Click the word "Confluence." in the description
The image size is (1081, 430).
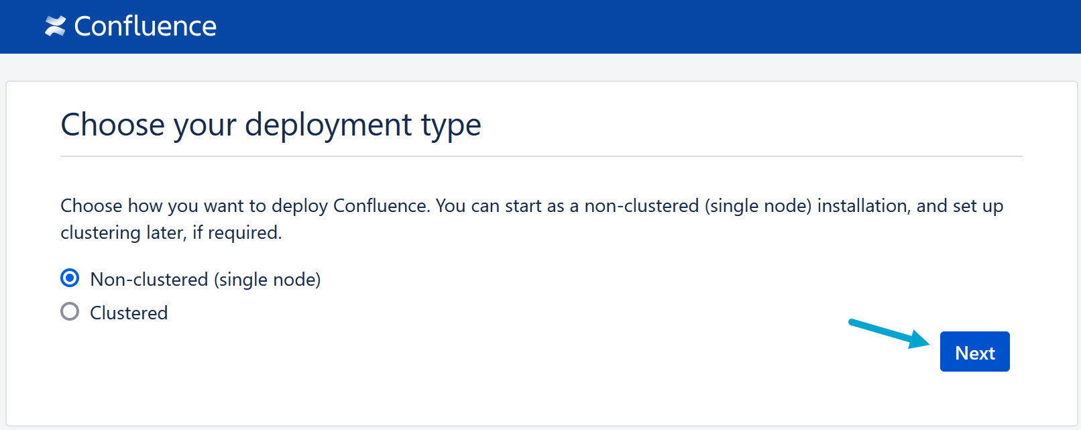click(382, 206)
